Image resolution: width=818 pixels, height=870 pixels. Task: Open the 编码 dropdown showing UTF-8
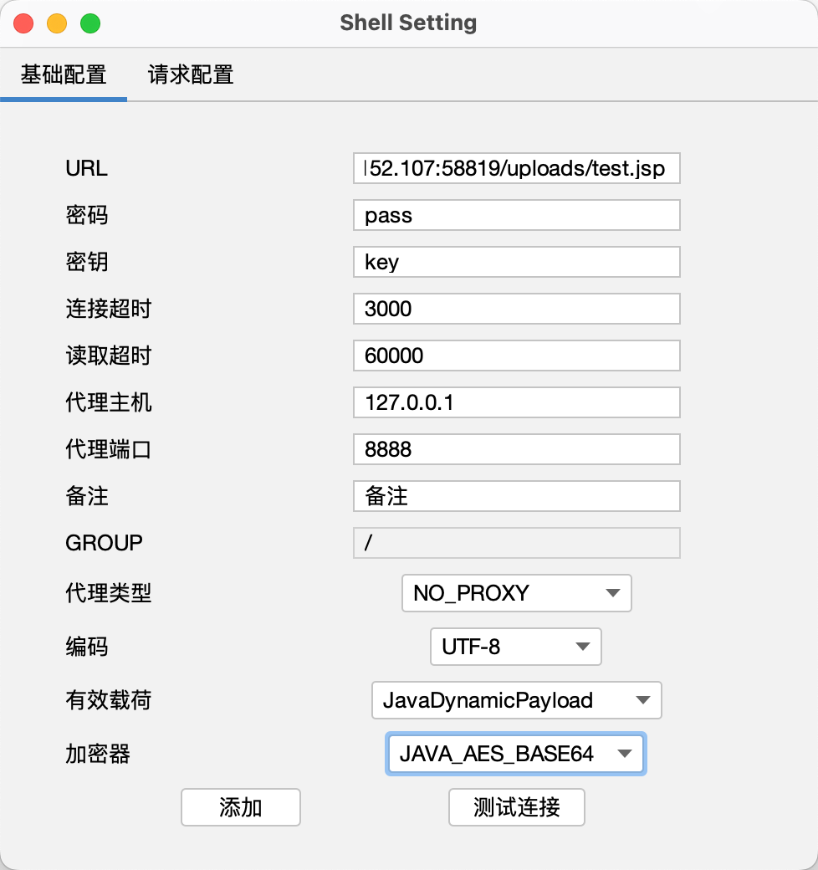coord(515,647)
